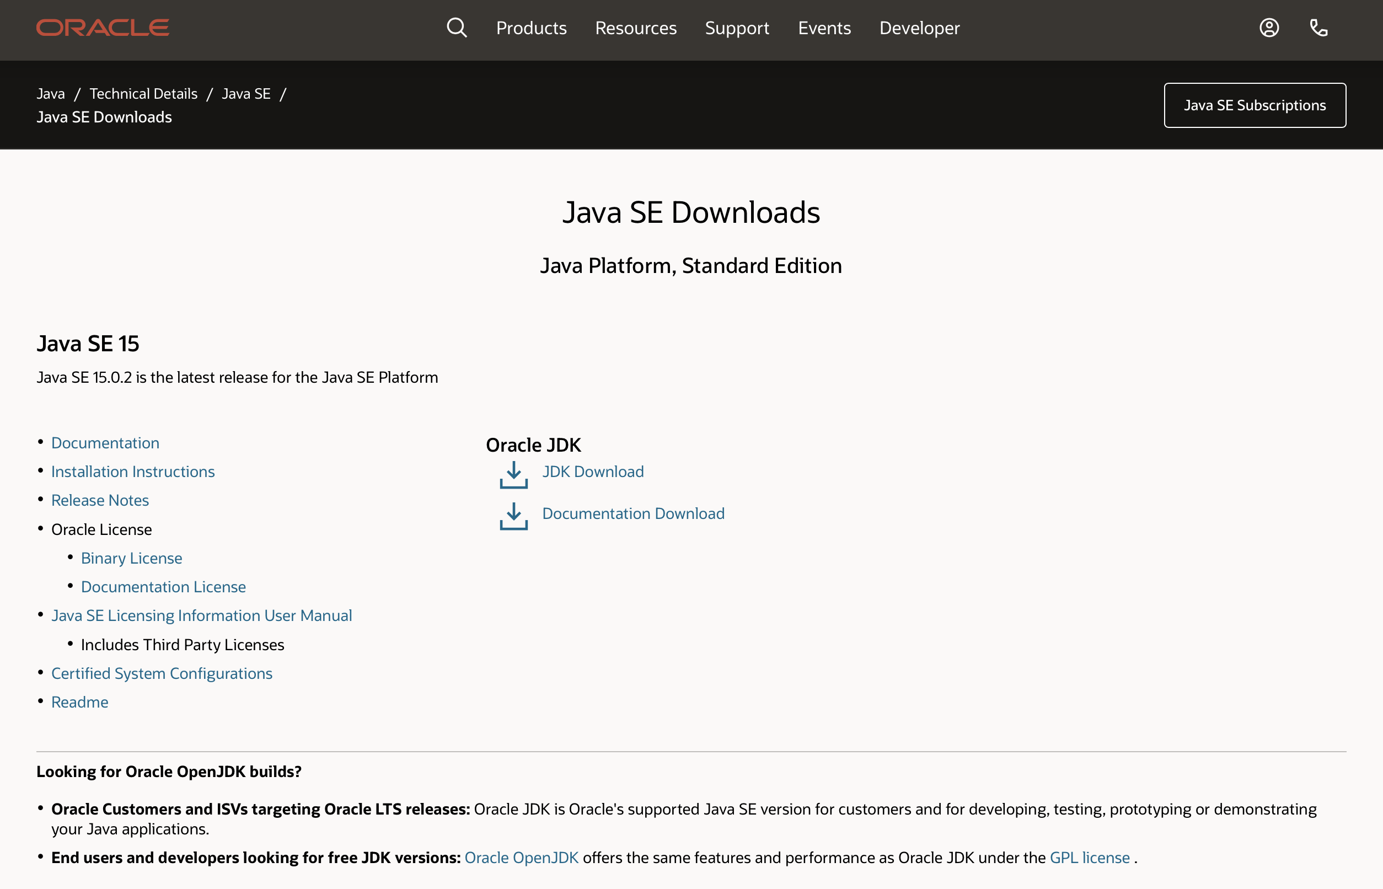Click the Java SE Subscriptions button
This screenshot has width=1383, height=889.
click(1255, 105)
